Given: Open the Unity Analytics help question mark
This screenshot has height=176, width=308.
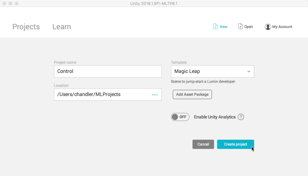Looking at the screenshot, I should click(x=241, y=117).
